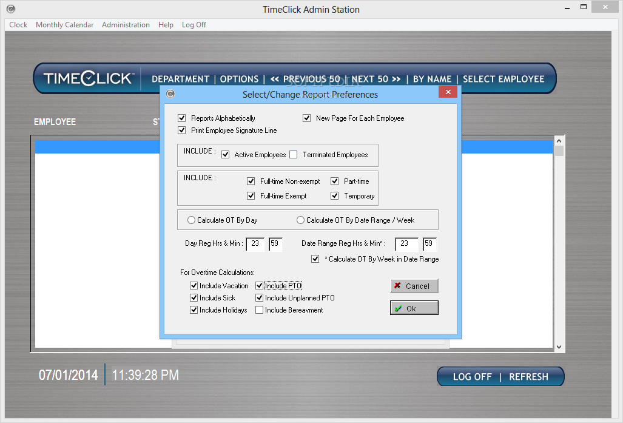Click Date Range Reg hours field
The image size is (623, 423).
(406, 244)
